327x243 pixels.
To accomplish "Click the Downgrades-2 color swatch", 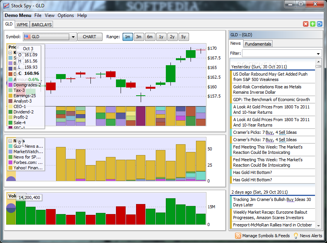I will pyautogui.click(x=10, y=85).
